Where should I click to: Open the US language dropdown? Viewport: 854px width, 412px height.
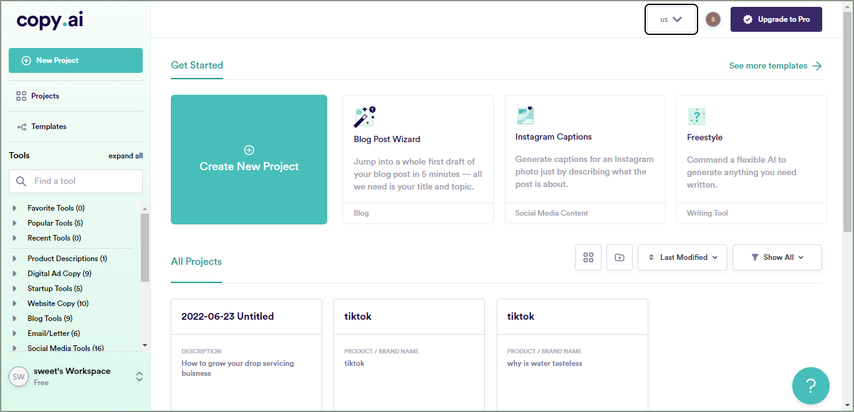click(x=671, y=19)
